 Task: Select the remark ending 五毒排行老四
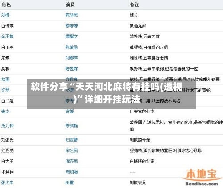click(149, 58)
